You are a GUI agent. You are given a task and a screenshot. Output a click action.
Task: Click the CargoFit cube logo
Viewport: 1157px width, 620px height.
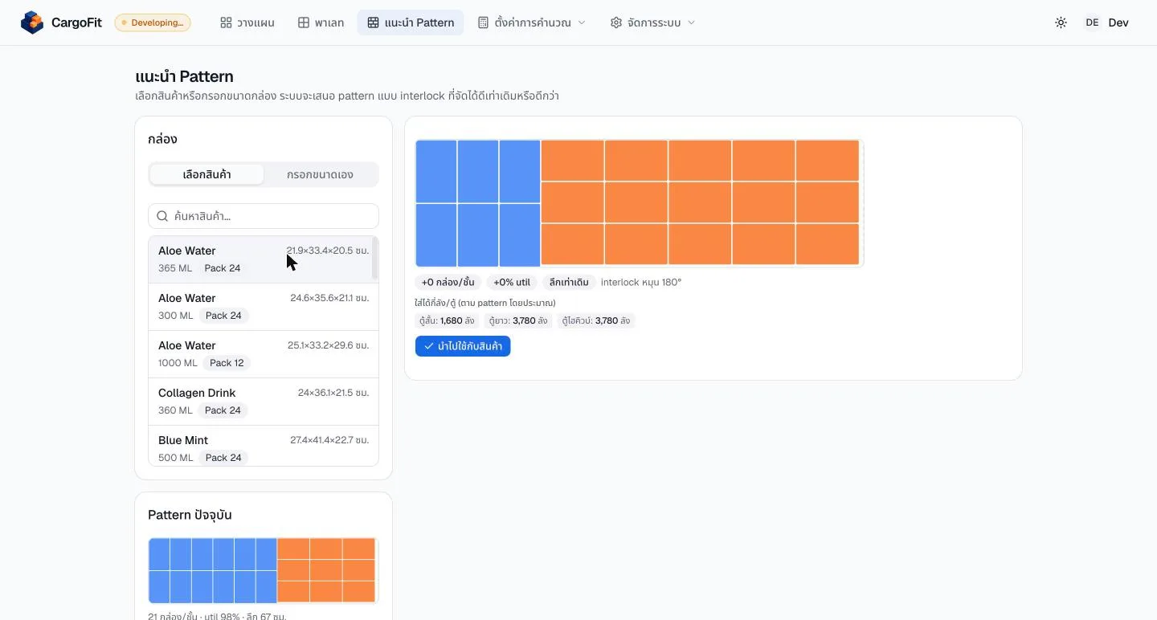[x=32, y=22]
